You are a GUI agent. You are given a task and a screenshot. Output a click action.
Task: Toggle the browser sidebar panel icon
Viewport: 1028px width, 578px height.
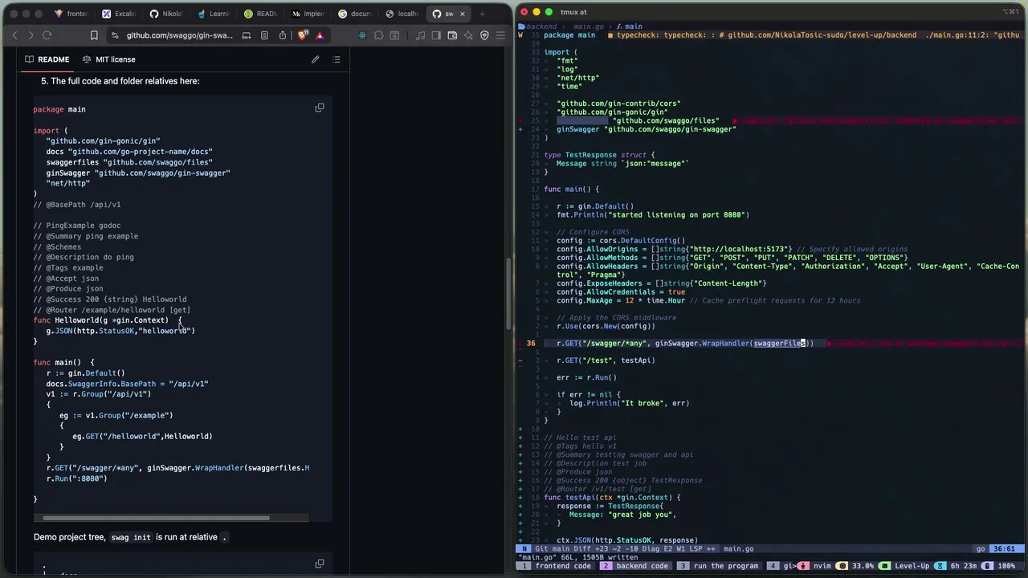436,35
